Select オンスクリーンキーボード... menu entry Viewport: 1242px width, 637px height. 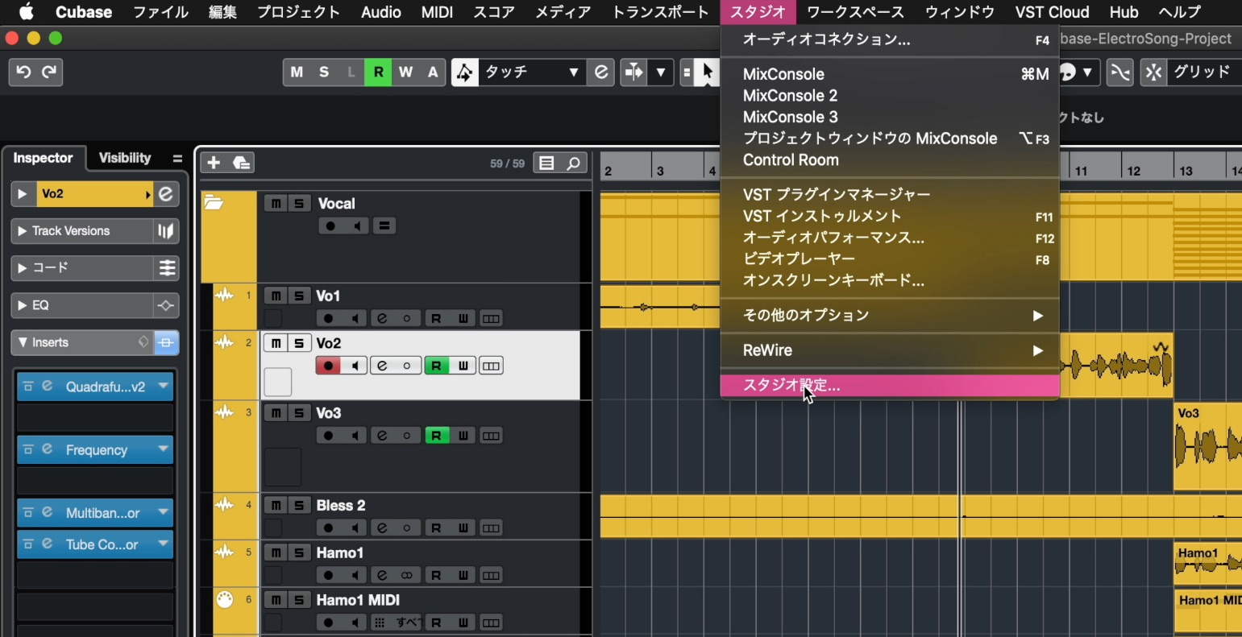pos(889,281)
